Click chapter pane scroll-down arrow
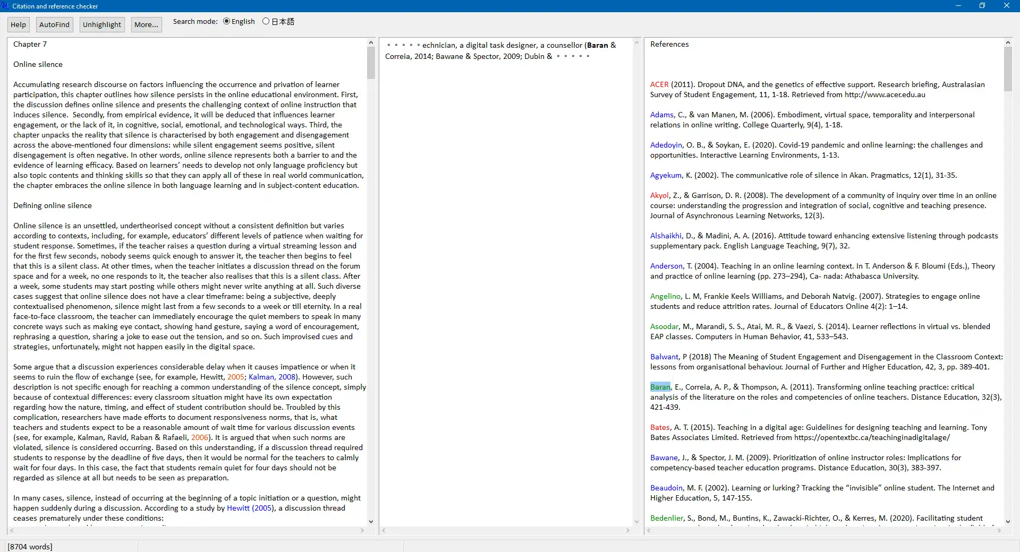The image size is (1020, 552). point(371,522)
